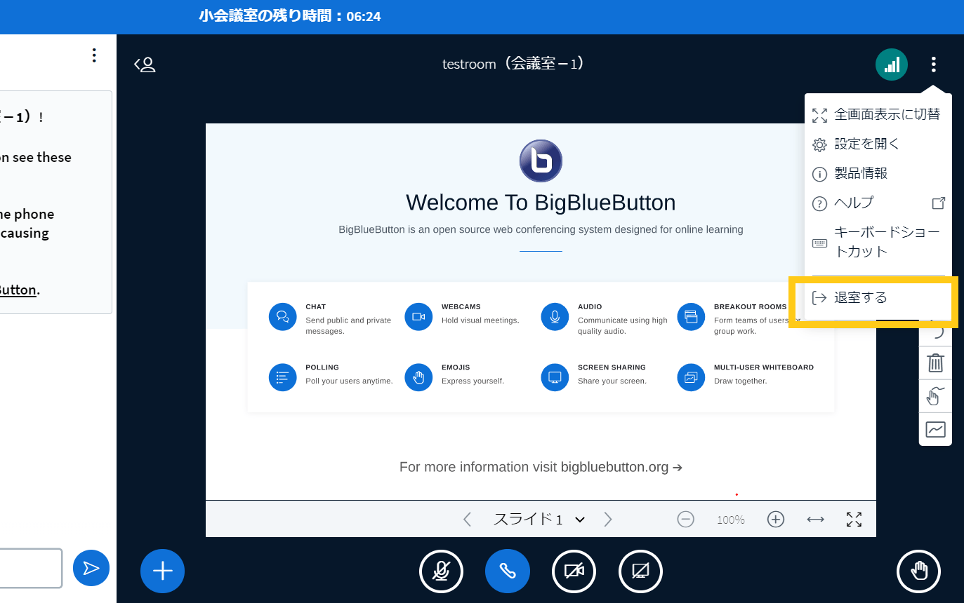This screenshot has height=603, width=964.
Task: Close the options three-dot menu
Action: coord(933,65)
